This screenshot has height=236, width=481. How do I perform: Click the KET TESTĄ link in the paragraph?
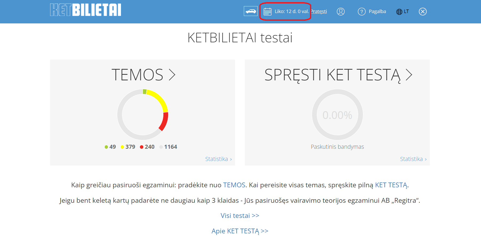pos(391,185)
